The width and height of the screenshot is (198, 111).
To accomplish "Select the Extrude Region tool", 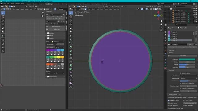I will [71, 47].
